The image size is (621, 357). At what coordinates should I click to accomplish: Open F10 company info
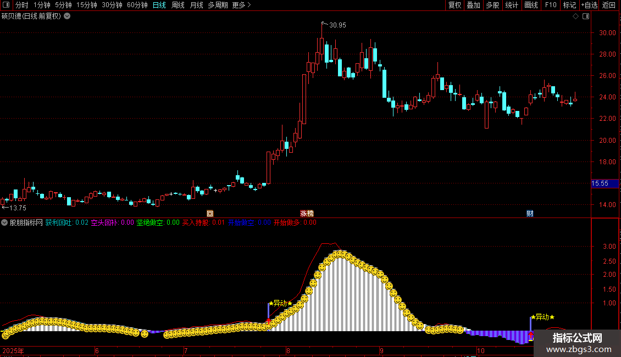coord(551,5)
